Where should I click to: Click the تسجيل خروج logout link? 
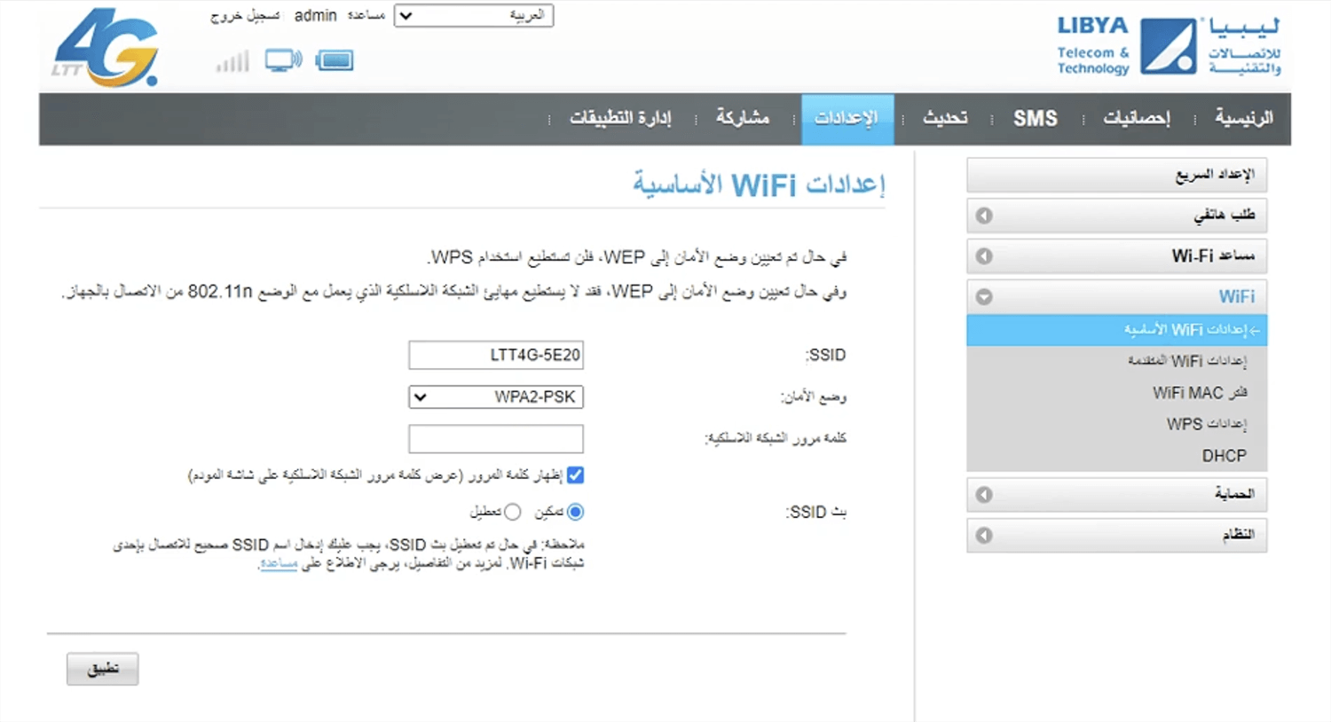coord(245,16)
